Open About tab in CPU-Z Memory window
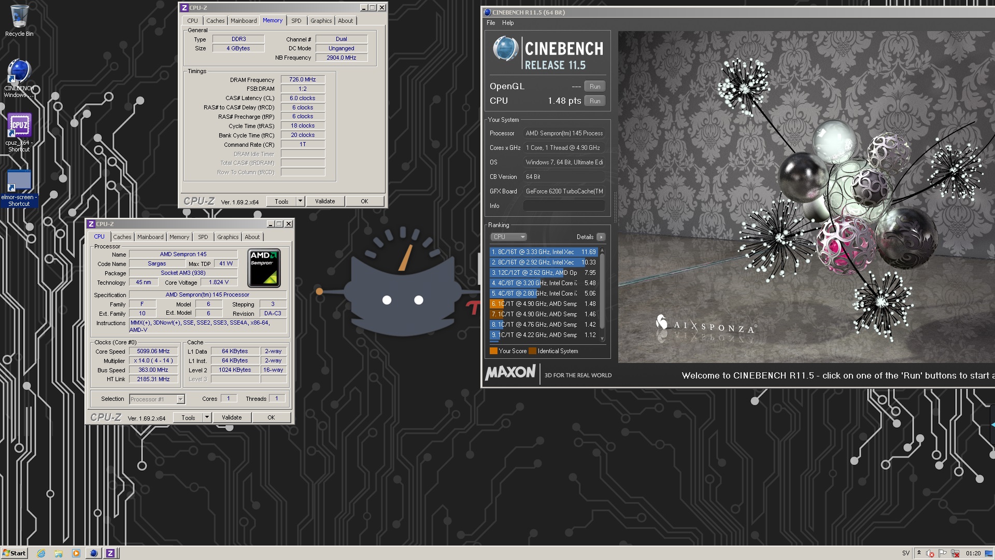The image size is (995, 560). pos(346,21)
